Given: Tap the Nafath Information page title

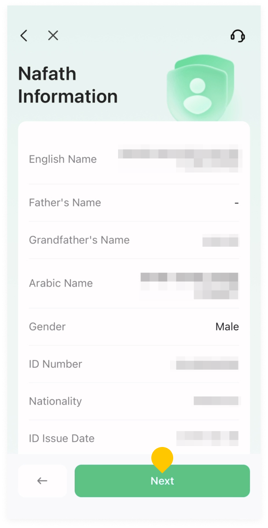Looking at the screenshot, I should pyautogui.click(x=68, y=85).
